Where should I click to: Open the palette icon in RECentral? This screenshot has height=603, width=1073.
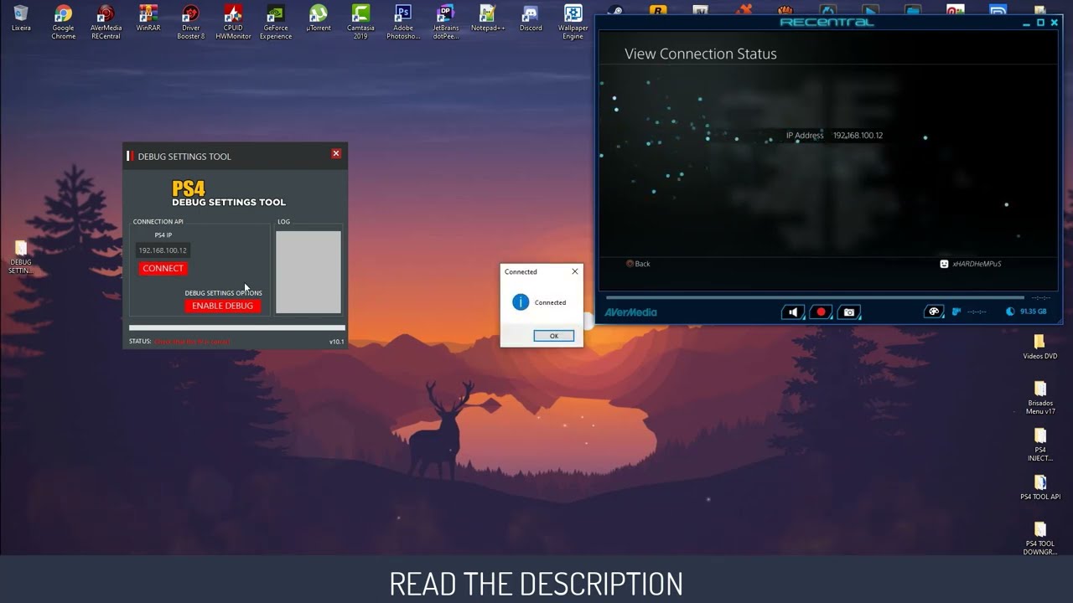click(x=933, y=312)
